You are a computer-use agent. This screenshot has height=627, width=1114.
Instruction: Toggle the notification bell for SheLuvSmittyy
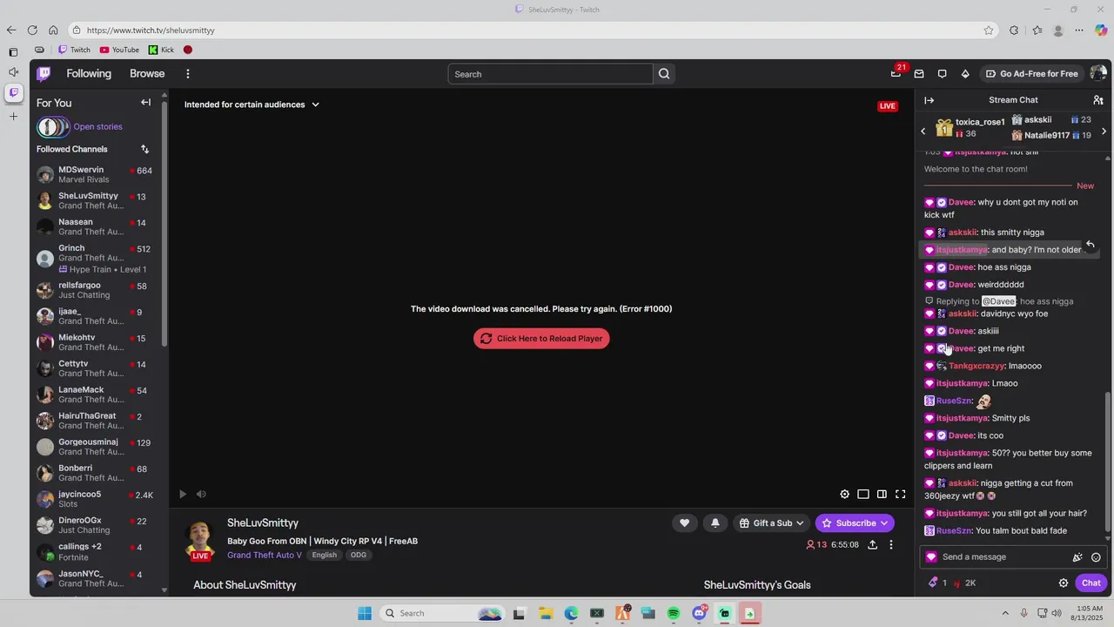click(715, 523)
